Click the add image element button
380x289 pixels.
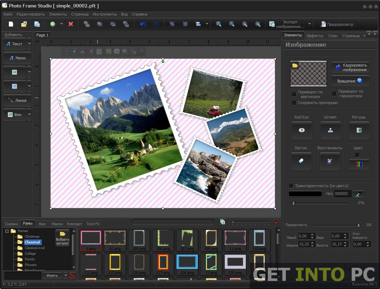tap(15, 72)
